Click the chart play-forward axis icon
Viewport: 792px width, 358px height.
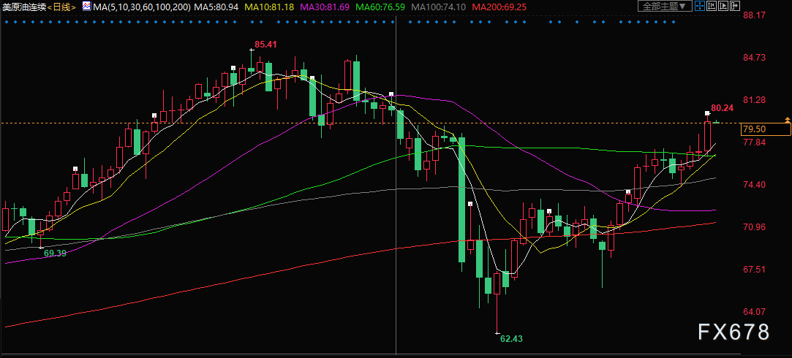point(723,6)
